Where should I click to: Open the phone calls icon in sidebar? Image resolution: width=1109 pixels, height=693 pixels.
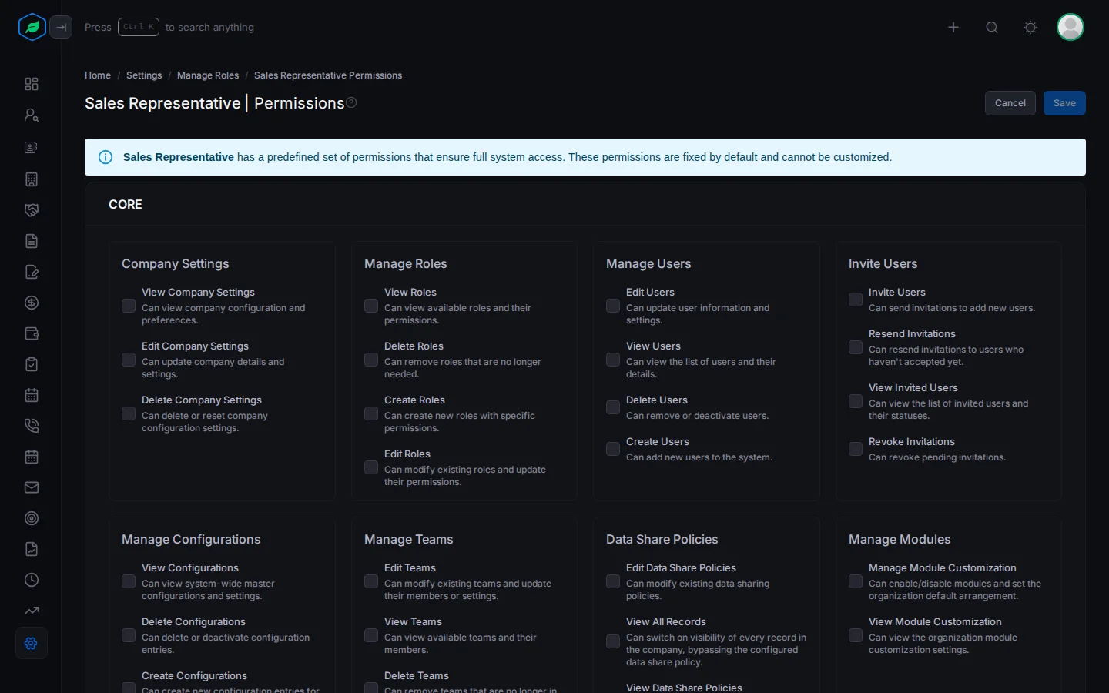32,426
